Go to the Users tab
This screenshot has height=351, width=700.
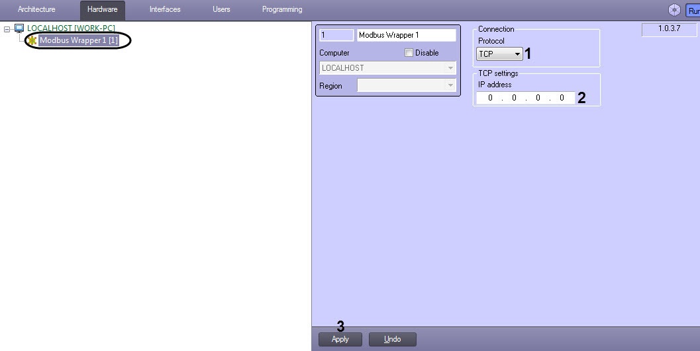[221, 9]
